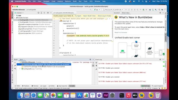Open the Problems tool window tab

pyautogui.click(x=26, y=86)
